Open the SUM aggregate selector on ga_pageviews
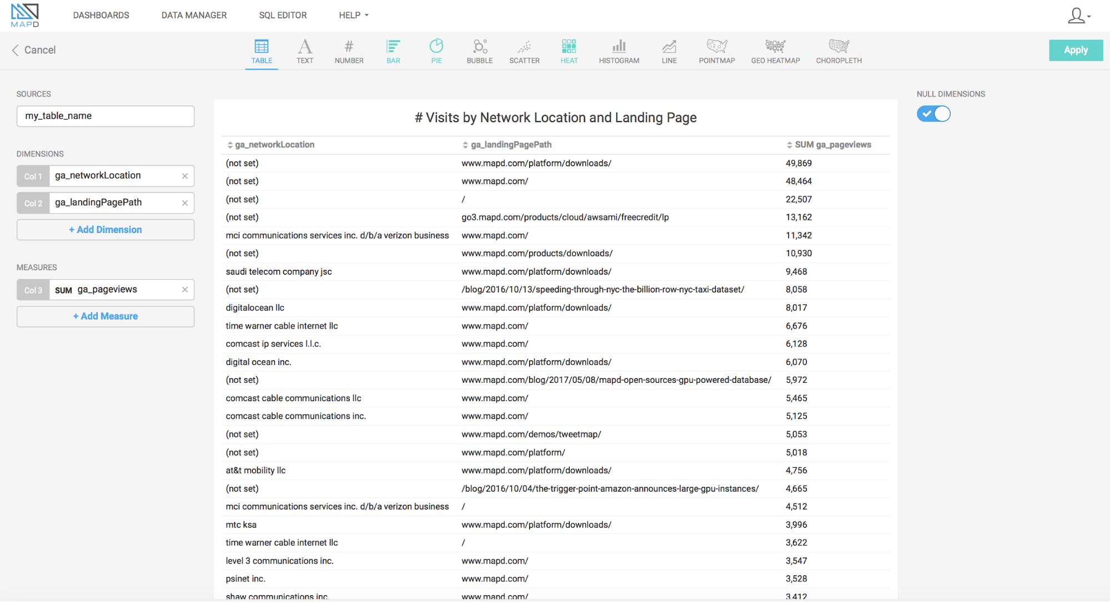The width and height of the screenshot is (1110, 602). click(x=63, y=290)
